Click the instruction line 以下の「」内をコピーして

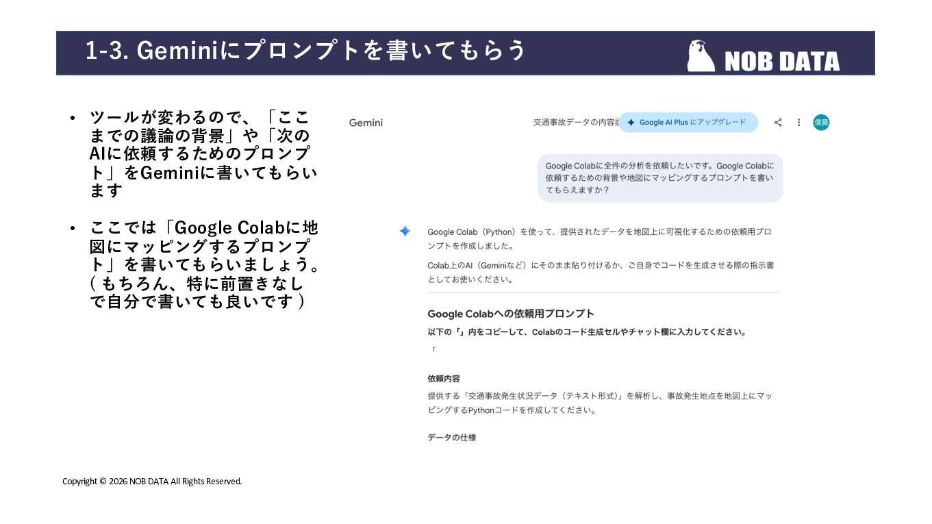tap(587, 332)
